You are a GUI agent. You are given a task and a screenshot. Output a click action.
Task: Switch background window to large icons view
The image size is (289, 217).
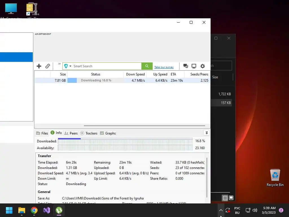(231, 198)
